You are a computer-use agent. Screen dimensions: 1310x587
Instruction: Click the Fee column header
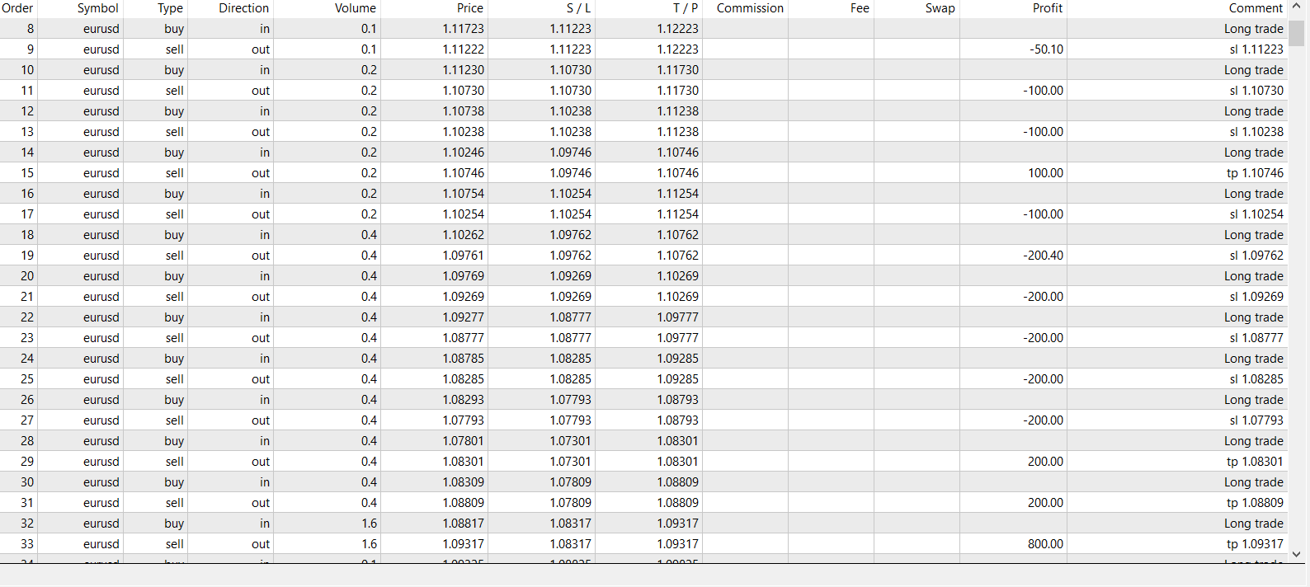tap(860, 8)
